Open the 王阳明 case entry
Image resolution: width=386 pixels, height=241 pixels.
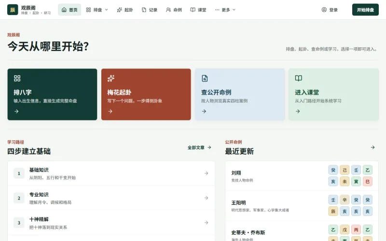[302, 206]
